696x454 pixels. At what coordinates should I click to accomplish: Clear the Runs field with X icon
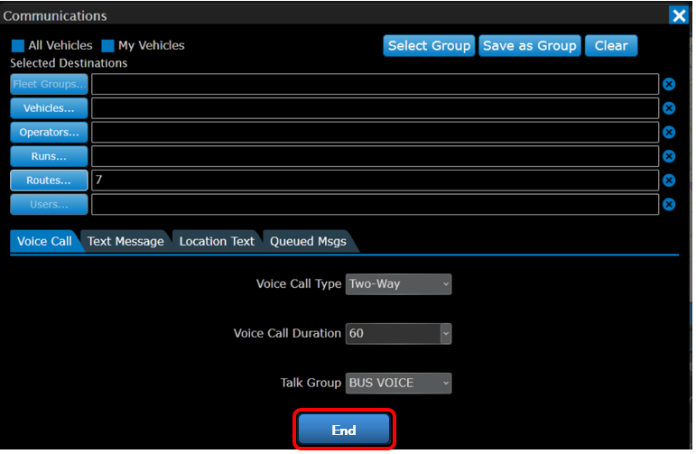669,156
